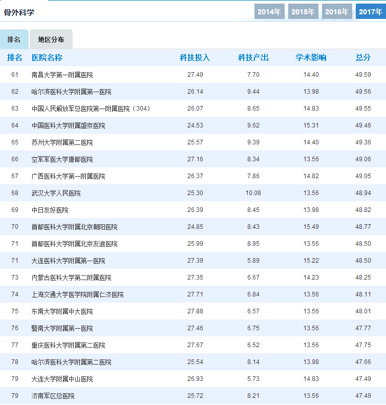
Task: Click 科技投入 value 27.71
Action: click(x=195, y=294)
